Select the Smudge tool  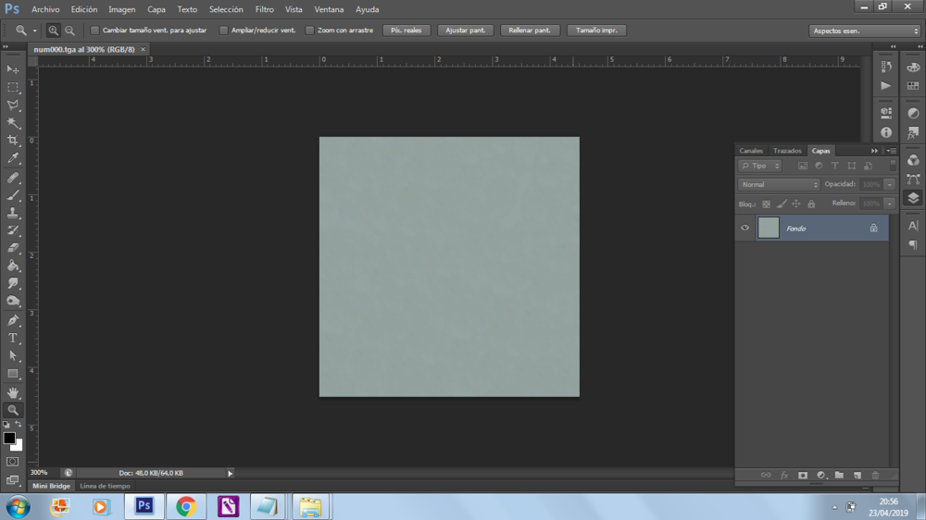(x=13, y=283)
